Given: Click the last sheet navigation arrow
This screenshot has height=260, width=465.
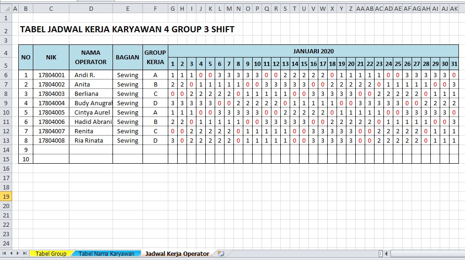Looking at the screenshot, I should 24,253.
